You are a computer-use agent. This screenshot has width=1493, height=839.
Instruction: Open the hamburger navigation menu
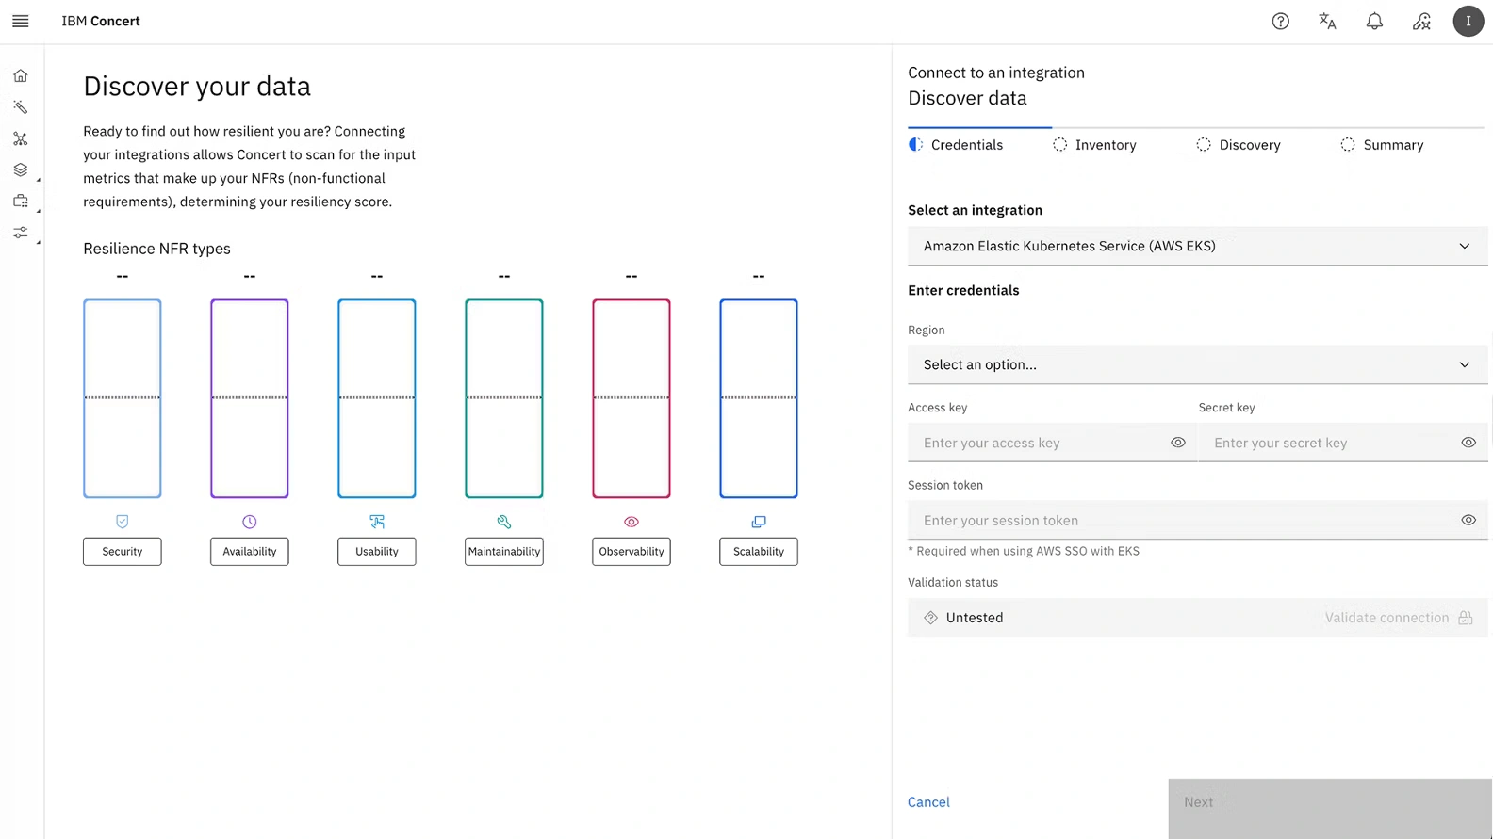[x=21, y=21]
